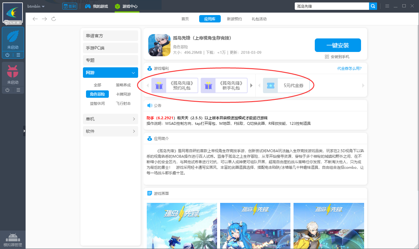The height and width of the screenshot is (249, 419).
Task: Click the search field containing 孤岛先锋
Action: click(x=332, y=6)
